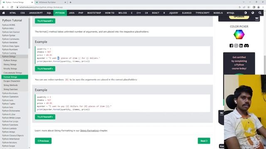The height and width of the screenshot is (149, 266).
Task: Open Python Dictionaries in sidebar
Action: point(11,111)
